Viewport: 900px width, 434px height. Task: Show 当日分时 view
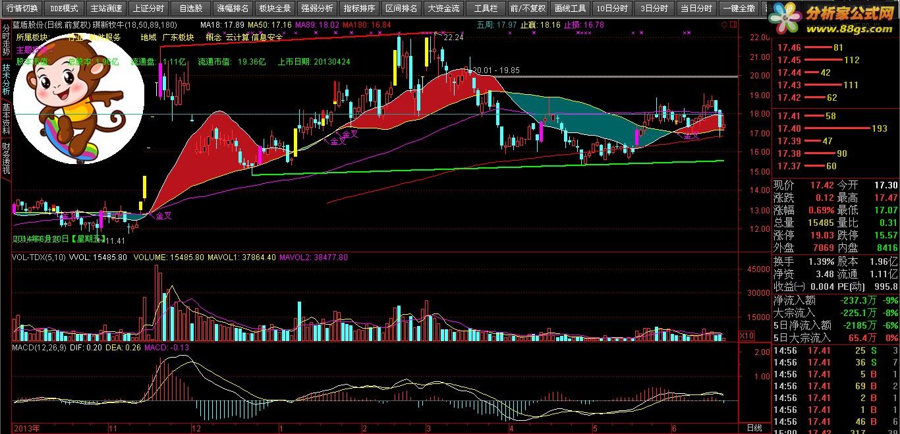pos(696,9)
